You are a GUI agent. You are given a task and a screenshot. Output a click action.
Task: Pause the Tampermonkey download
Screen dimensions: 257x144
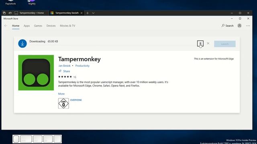pyautogui.click(x=200, y=44)
